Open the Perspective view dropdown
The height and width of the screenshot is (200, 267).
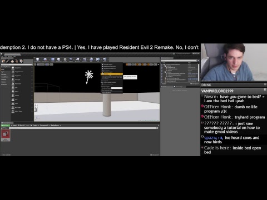[41, 64]
